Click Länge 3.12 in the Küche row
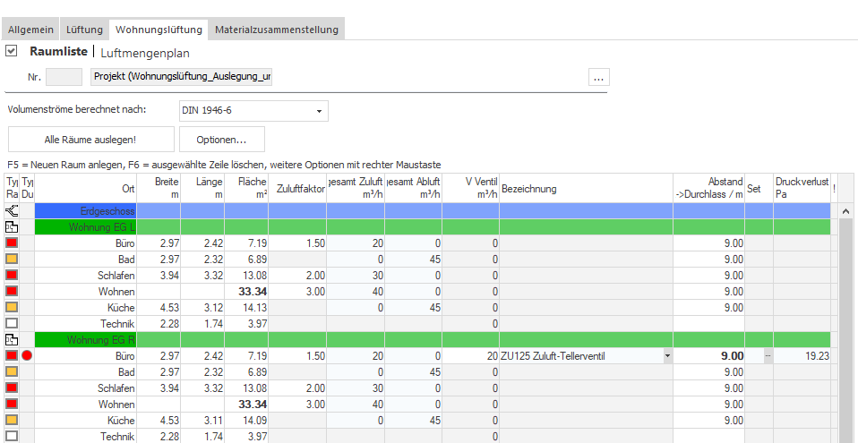Screen dimensions: 858x443 202,307
